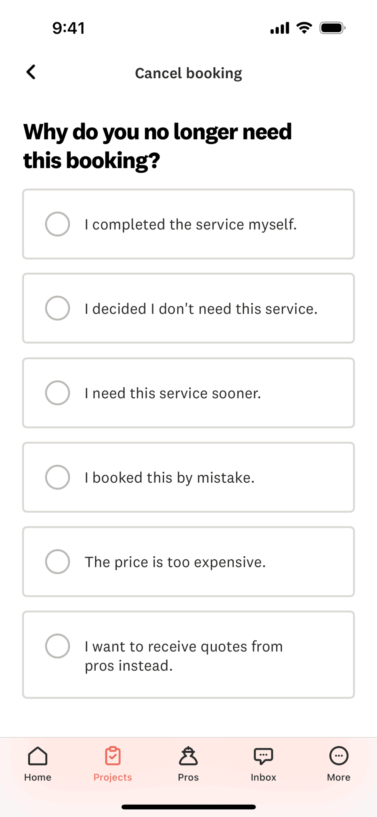
Task: Open the Pros person icon
Action: point(188,756)
